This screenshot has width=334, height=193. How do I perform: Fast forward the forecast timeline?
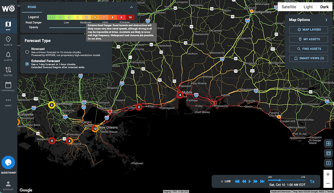point(255,181)
